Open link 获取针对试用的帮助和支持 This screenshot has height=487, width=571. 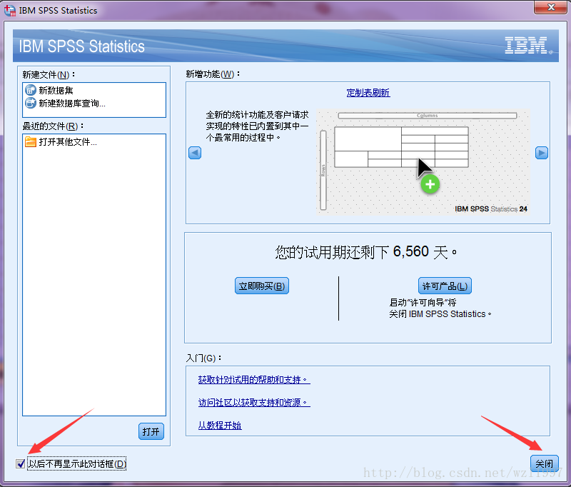[254, 380]
